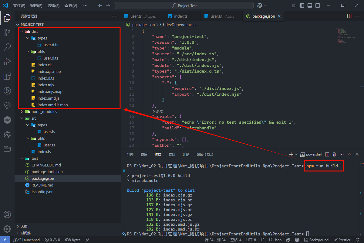Screen dimensions: 364x243
Task: Click the Project-Test command center search box
Action: tap(184, 5)
